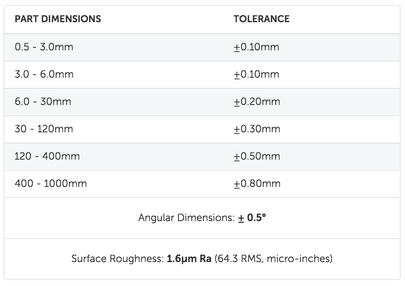Image resolution: width=405 pixels, height=286 pixels.
Task: Select the ±0.10mm tolerance in first row
Action: point(256,47)
